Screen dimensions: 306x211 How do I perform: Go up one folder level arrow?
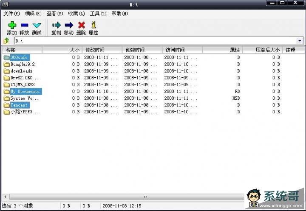pyautogui.click(x=6, y=41)
